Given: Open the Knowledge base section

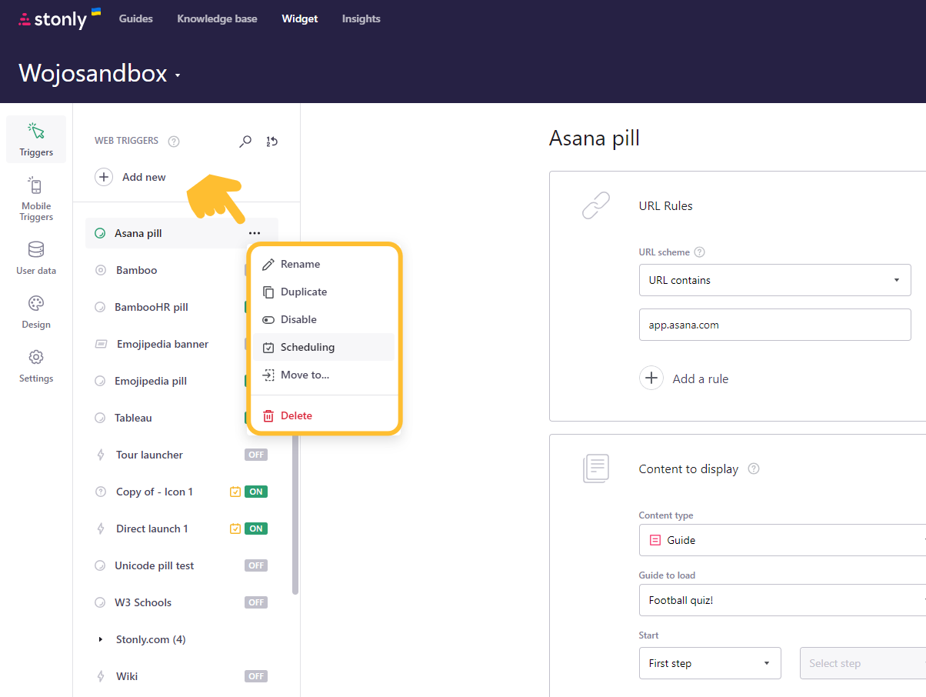Looking at the screenshot, I should point(217,18).
